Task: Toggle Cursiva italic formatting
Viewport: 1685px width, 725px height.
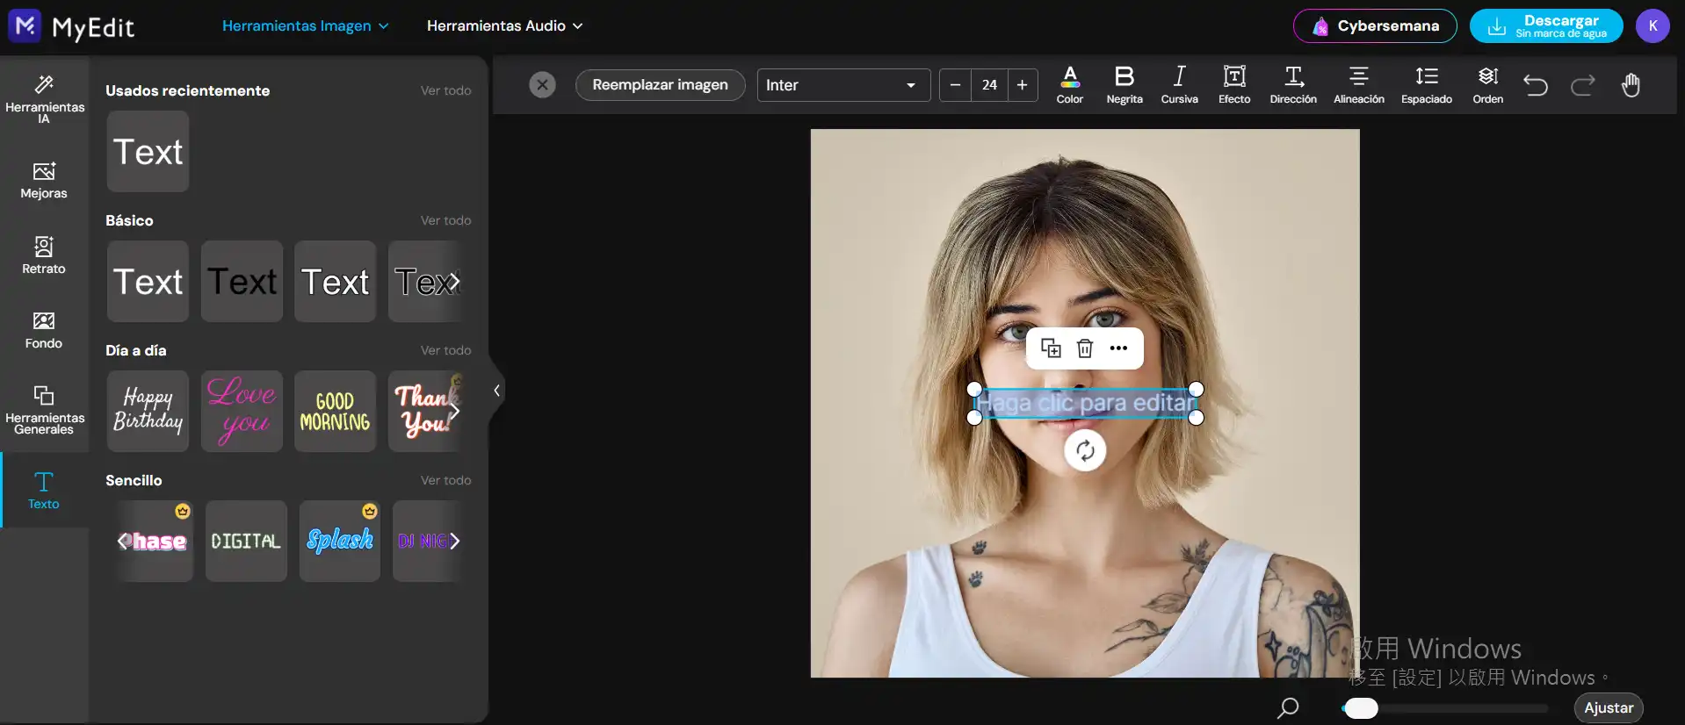Action: (x=1179, y=84)
